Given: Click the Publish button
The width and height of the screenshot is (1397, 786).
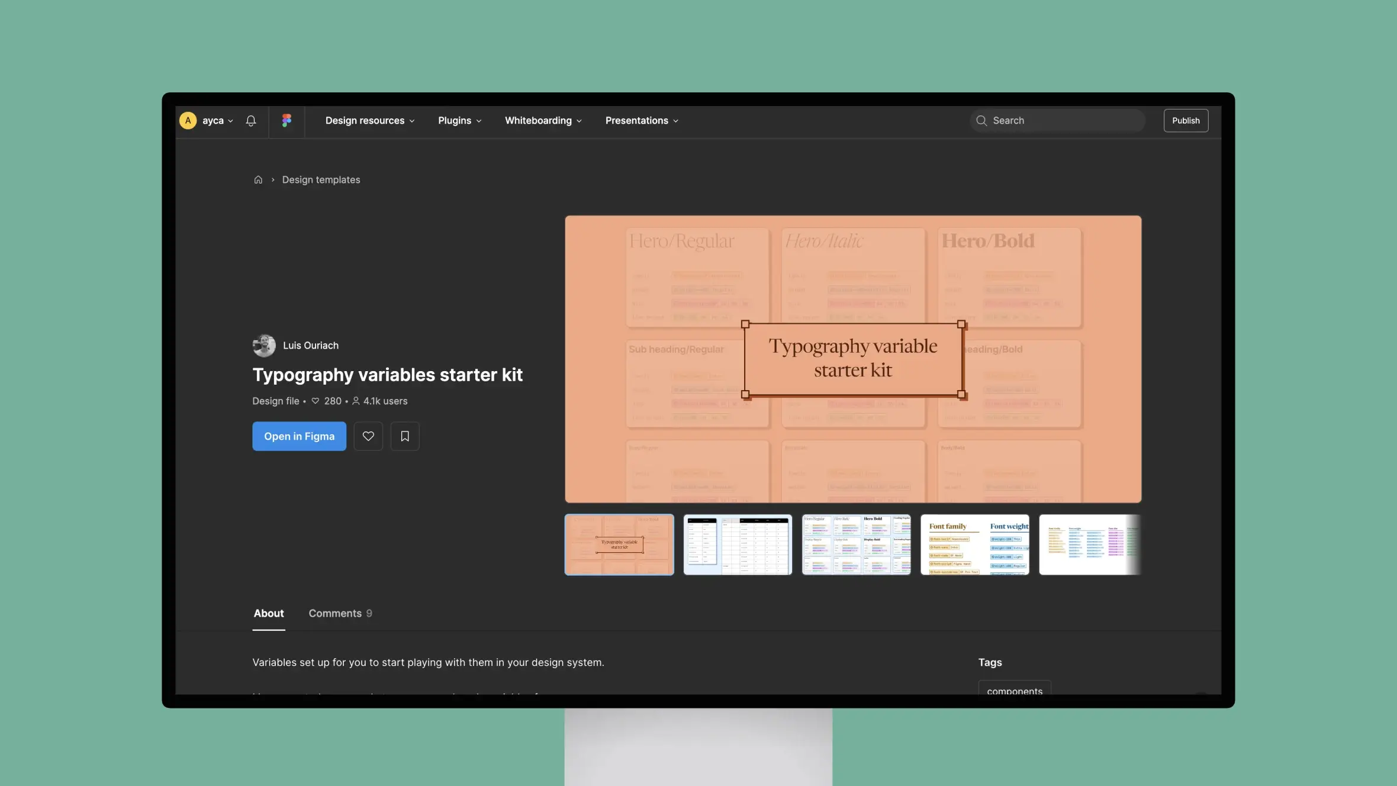Looking at the screenshot, I should tap(1185, 120).
